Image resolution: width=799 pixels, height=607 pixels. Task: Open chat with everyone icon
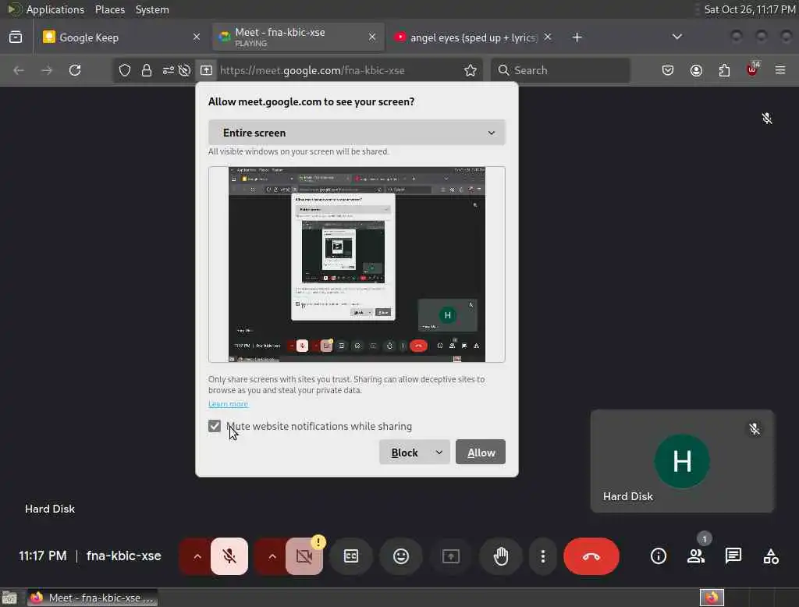point(733,556)
